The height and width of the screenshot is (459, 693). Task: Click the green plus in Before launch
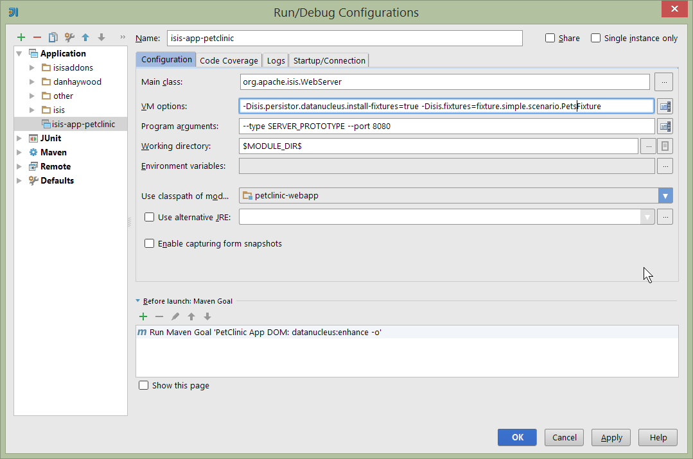pos(143,316)
